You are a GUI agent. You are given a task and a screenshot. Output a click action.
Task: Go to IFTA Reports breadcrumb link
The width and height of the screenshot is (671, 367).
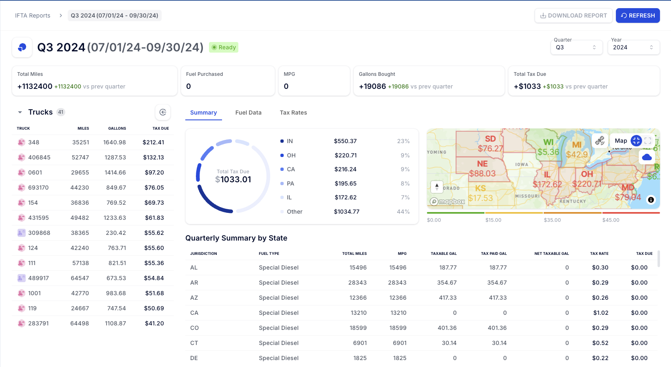pyautogui.click(x=33, y=15)
